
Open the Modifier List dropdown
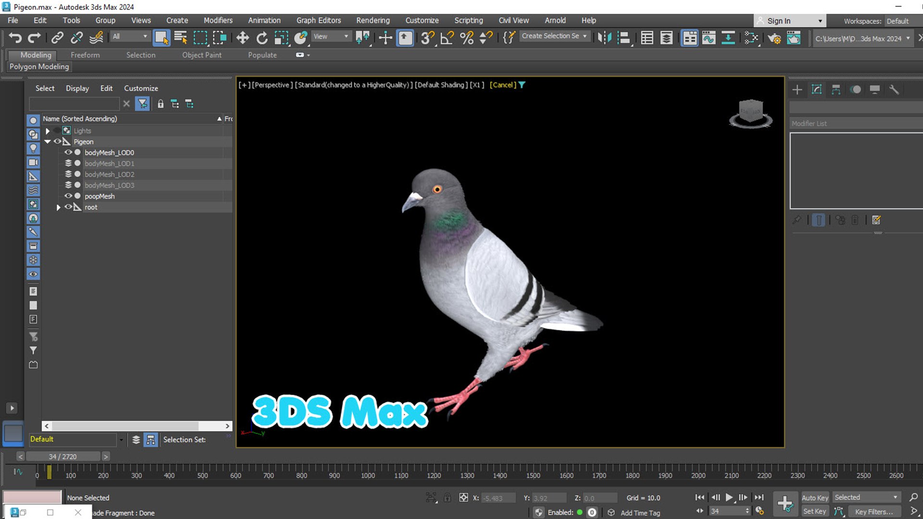(856, 124)
